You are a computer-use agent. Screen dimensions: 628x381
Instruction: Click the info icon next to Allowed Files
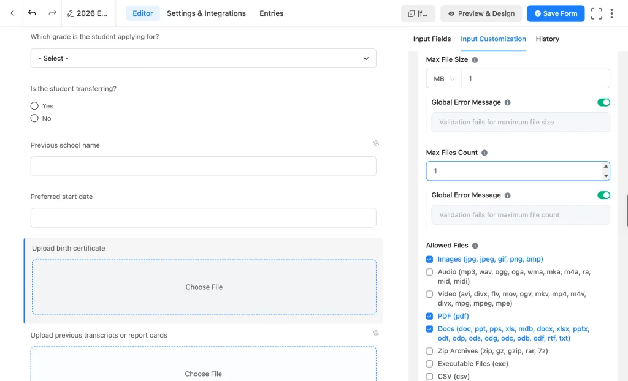(475, 246)
